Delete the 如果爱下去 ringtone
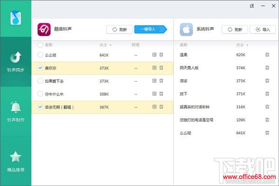Screen dimensions: 279x186 point(161,80)
